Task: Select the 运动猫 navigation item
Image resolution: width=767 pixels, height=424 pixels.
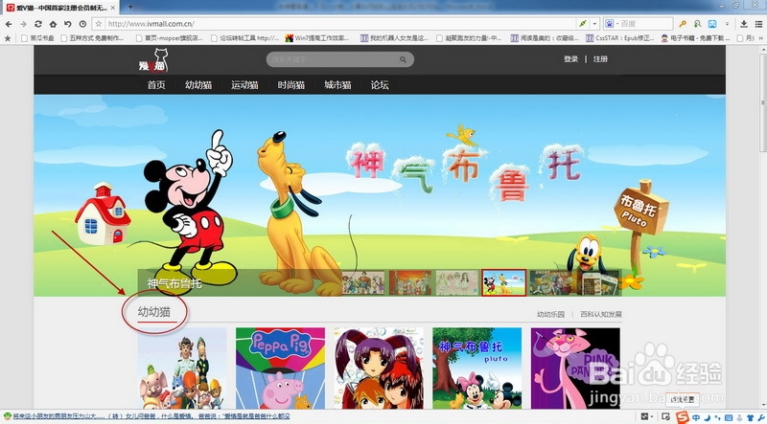Action: (x=244, y=85)
